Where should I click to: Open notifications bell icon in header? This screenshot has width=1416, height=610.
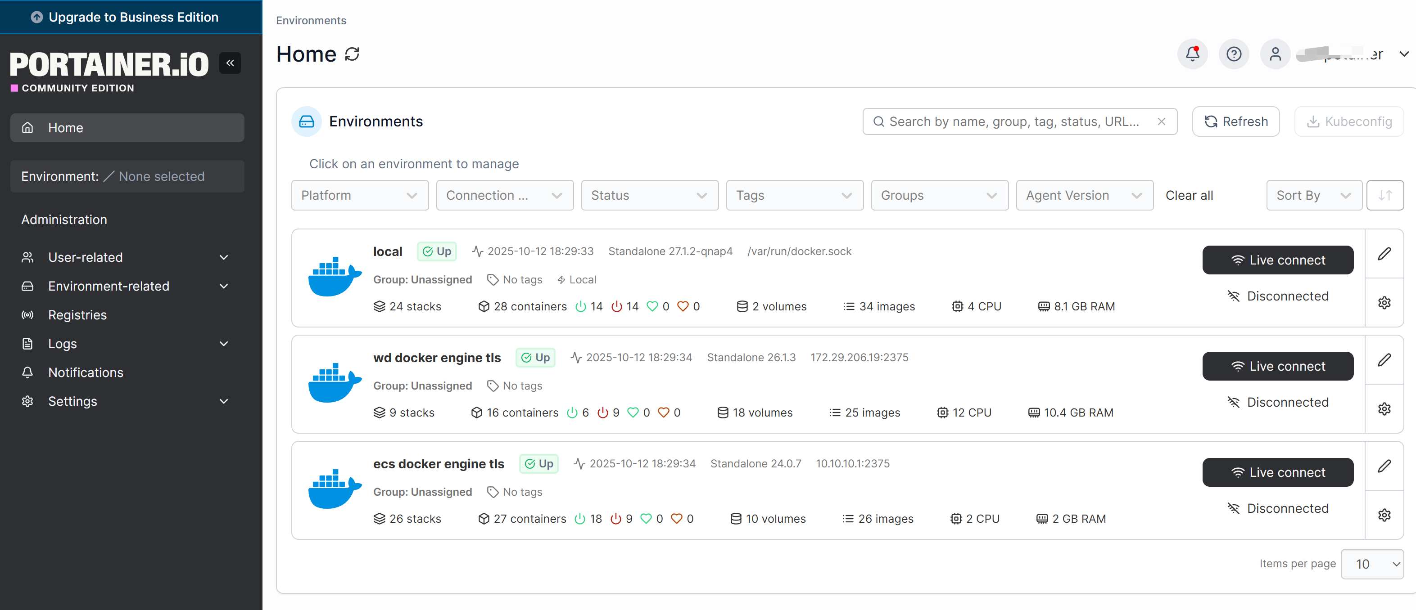pyautogui.click(x=1192, y=54)
